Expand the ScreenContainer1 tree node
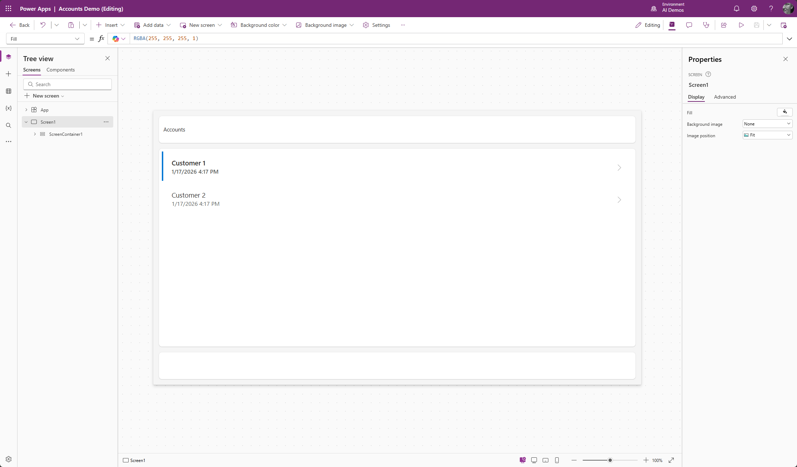The height and width of the screenshot is (467, 797). (x=35, y=134)
